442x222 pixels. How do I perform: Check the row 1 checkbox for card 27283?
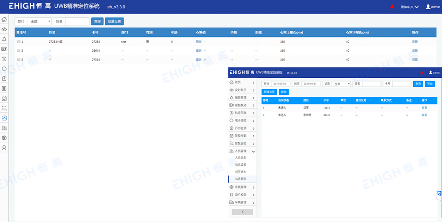coord(19,42)
